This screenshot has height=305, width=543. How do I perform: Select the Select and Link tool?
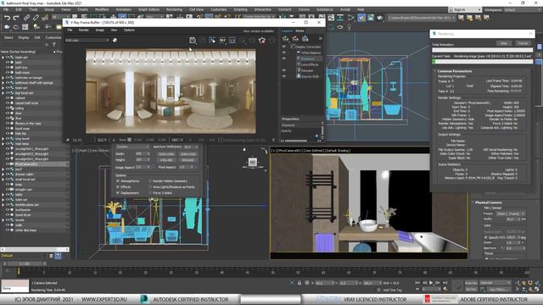pyautogui.click(x=26, y=17)
